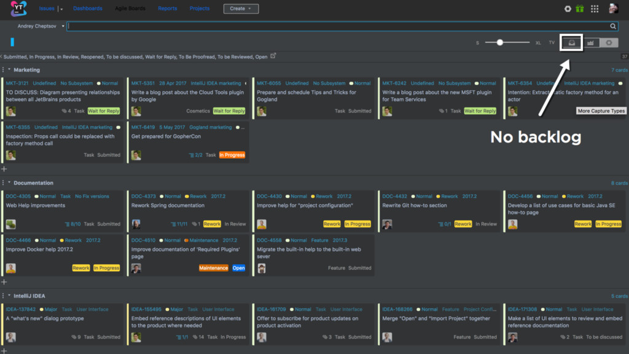The height and width of the screenshot is (354, 629).
Task: Click the 8 cards link
Action: click(619, 183)
